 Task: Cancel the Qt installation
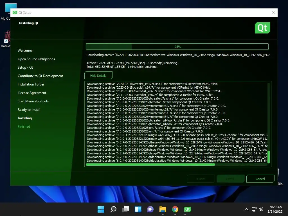click(260, 179)
